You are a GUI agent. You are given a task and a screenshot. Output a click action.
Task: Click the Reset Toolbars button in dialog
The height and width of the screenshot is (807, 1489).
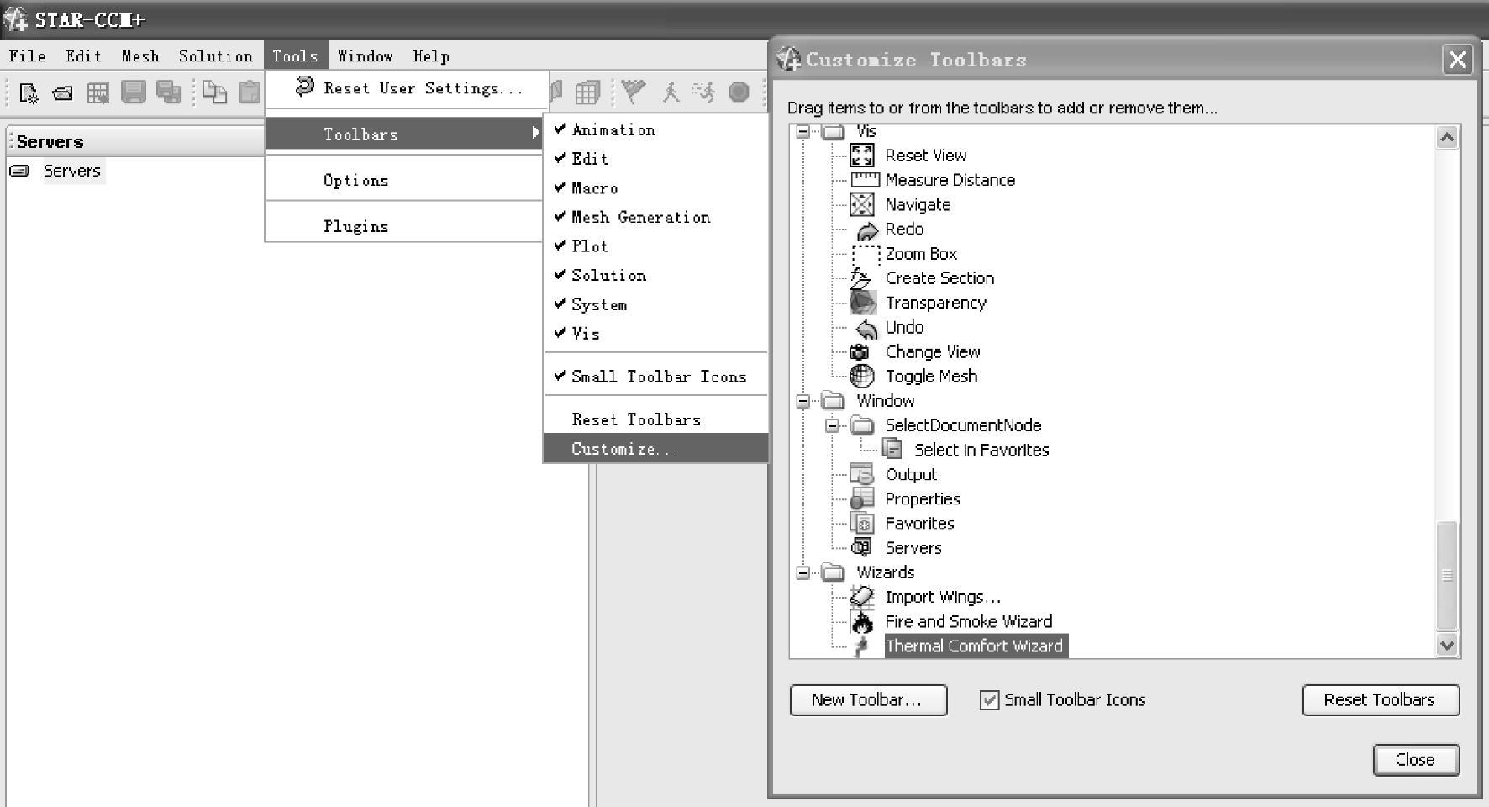1381,700
